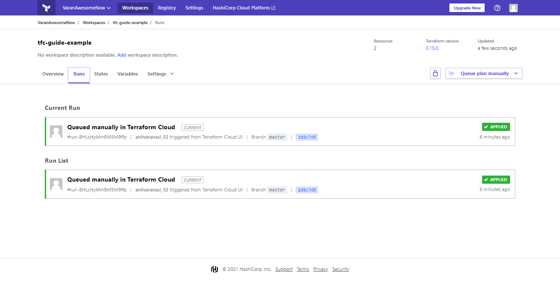The width and height of the screenshot is (560, 282).
Task: Switch to the Variables tab
Action: tap(127, 73)
